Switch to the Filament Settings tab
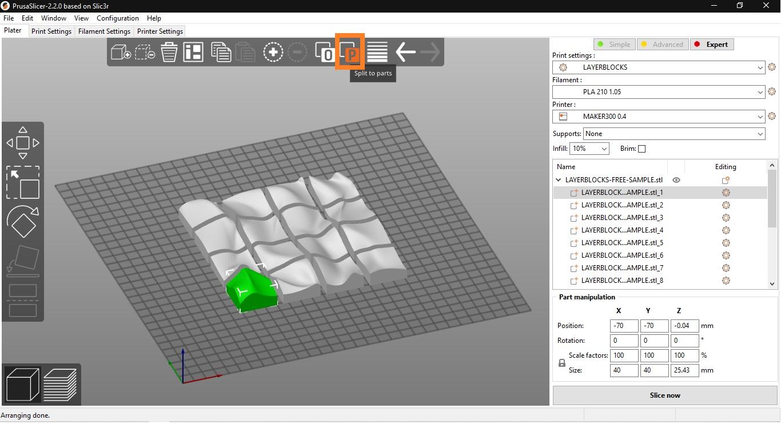The width and height of the screenshot is (781, 424). (x=104, y=31)
